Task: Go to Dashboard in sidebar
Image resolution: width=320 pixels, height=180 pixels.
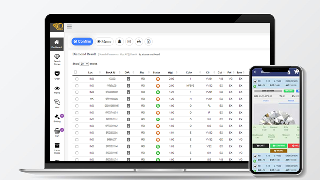Action: pyautogui.click(x=57, y=44)
